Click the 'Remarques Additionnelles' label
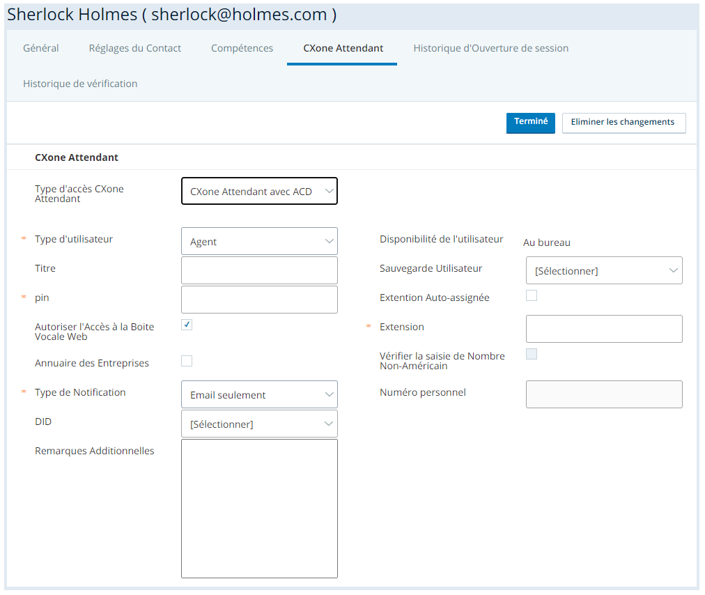This screenshot has width=705, height=595. (95, 451)
